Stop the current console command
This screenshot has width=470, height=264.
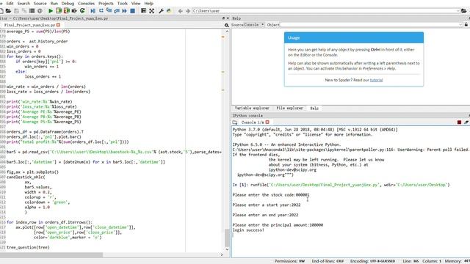pos(459,122)
